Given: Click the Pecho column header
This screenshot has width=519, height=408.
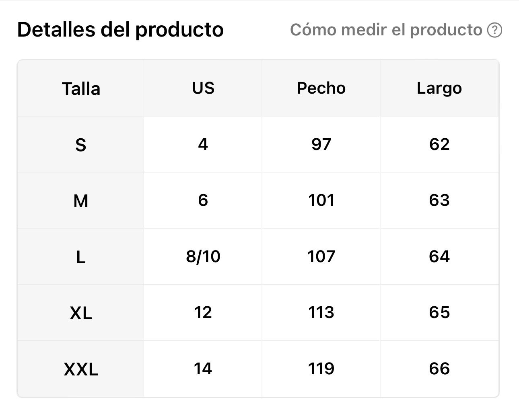Looking at the screenshot, I should click(x=321, y=88).
